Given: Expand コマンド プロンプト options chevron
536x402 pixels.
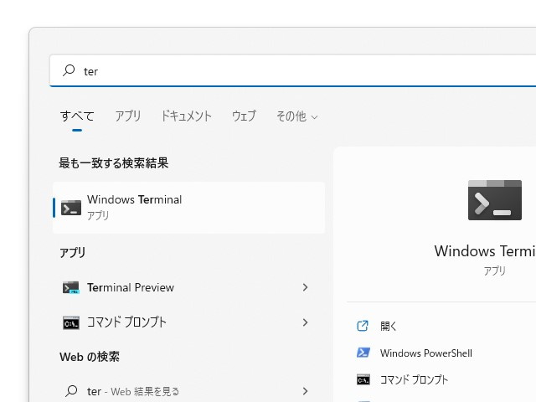Looking at the screenshot, I should [305, 322].
